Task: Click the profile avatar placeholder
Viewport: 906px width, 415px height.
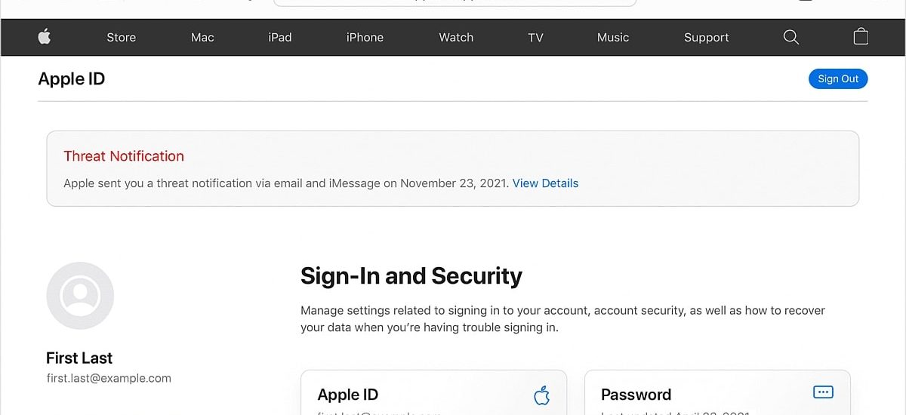Action: click(x=80, y=296)
